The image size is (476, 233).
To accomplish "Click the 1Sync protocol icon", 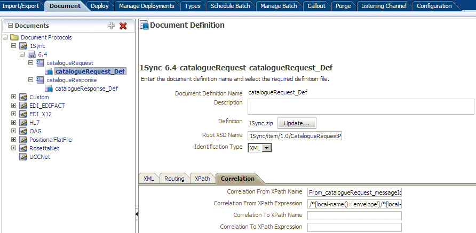I will 23,46.
